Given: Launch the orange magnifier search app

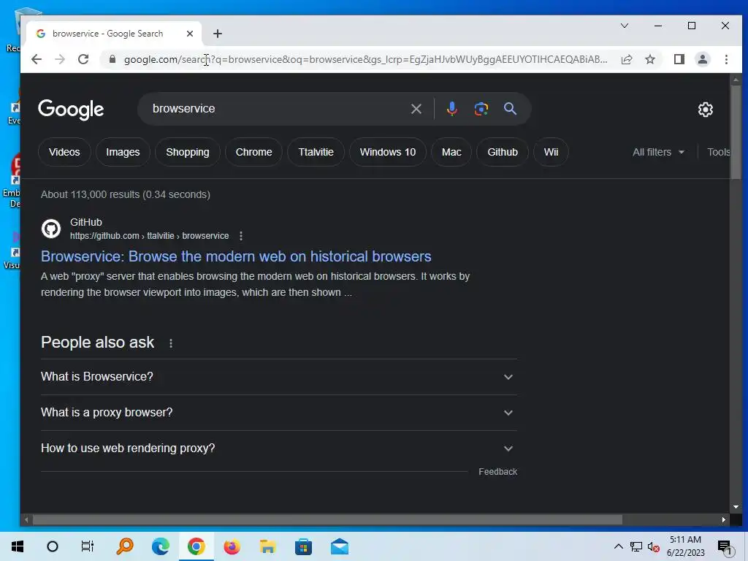Looking at the screenshot, I should coord(125,546).
